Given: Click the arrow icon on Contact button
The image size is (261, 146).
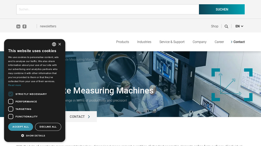Looking at the screenshot, I should point(89,117).
